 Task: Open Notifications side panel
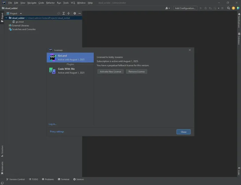coord(239,20)
